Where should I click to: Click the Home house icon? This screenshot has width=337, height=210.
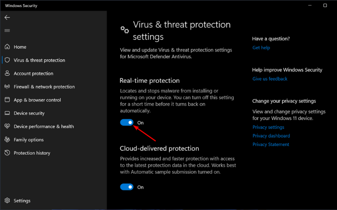(x=7, y=47)
